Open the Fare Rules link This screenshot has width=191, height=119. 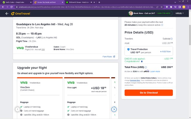pyautogui.click(x=107, y=57)
